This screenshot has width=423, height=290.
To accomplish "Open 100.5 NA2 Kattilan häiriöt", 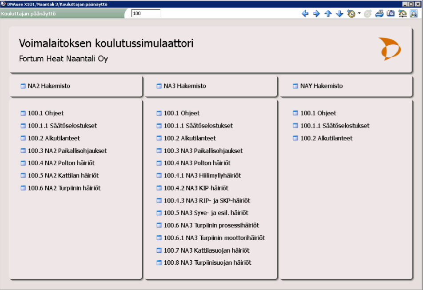I will click(60, 175).
